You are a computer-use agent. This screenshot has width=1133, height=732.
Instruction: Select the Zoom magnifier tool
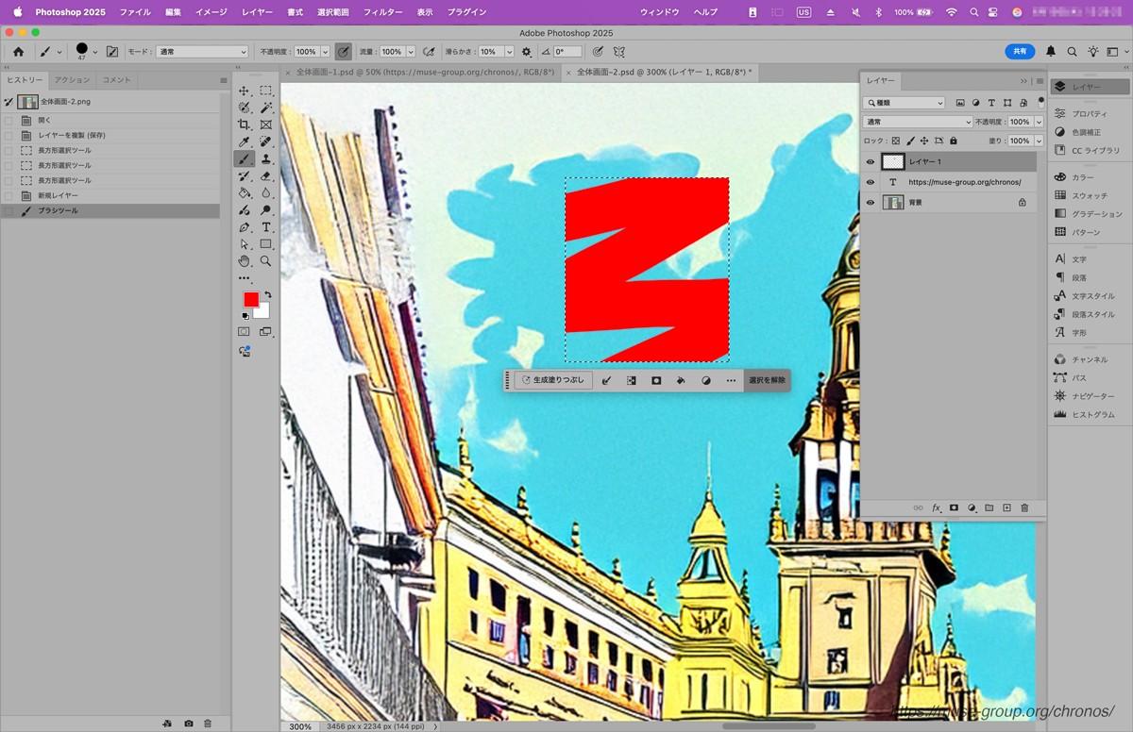[266, 261]
